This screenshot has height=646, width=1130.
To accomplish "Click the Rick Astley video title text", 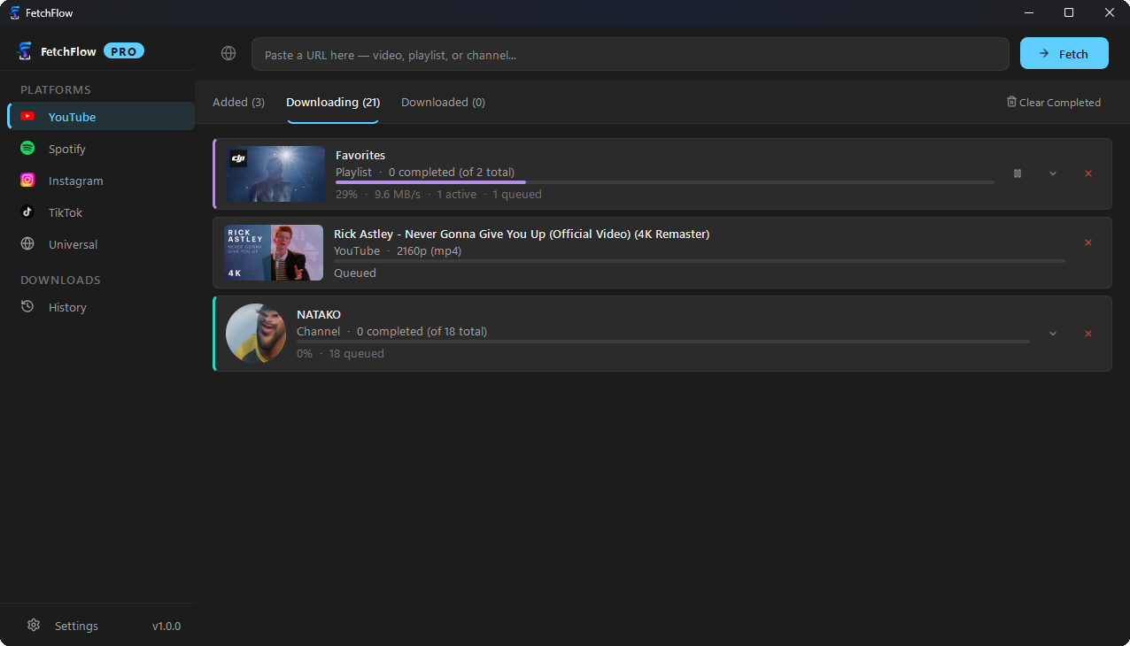I will (x=522, y=234).
